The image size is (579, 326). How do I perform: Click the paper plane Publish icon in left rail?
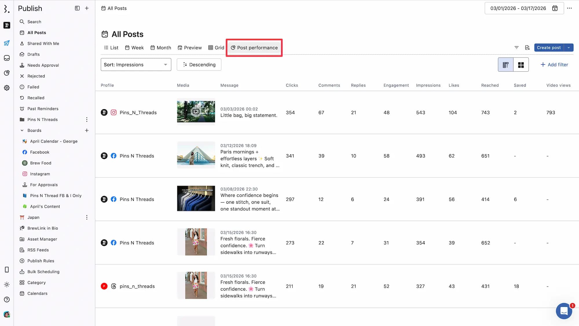7,43
